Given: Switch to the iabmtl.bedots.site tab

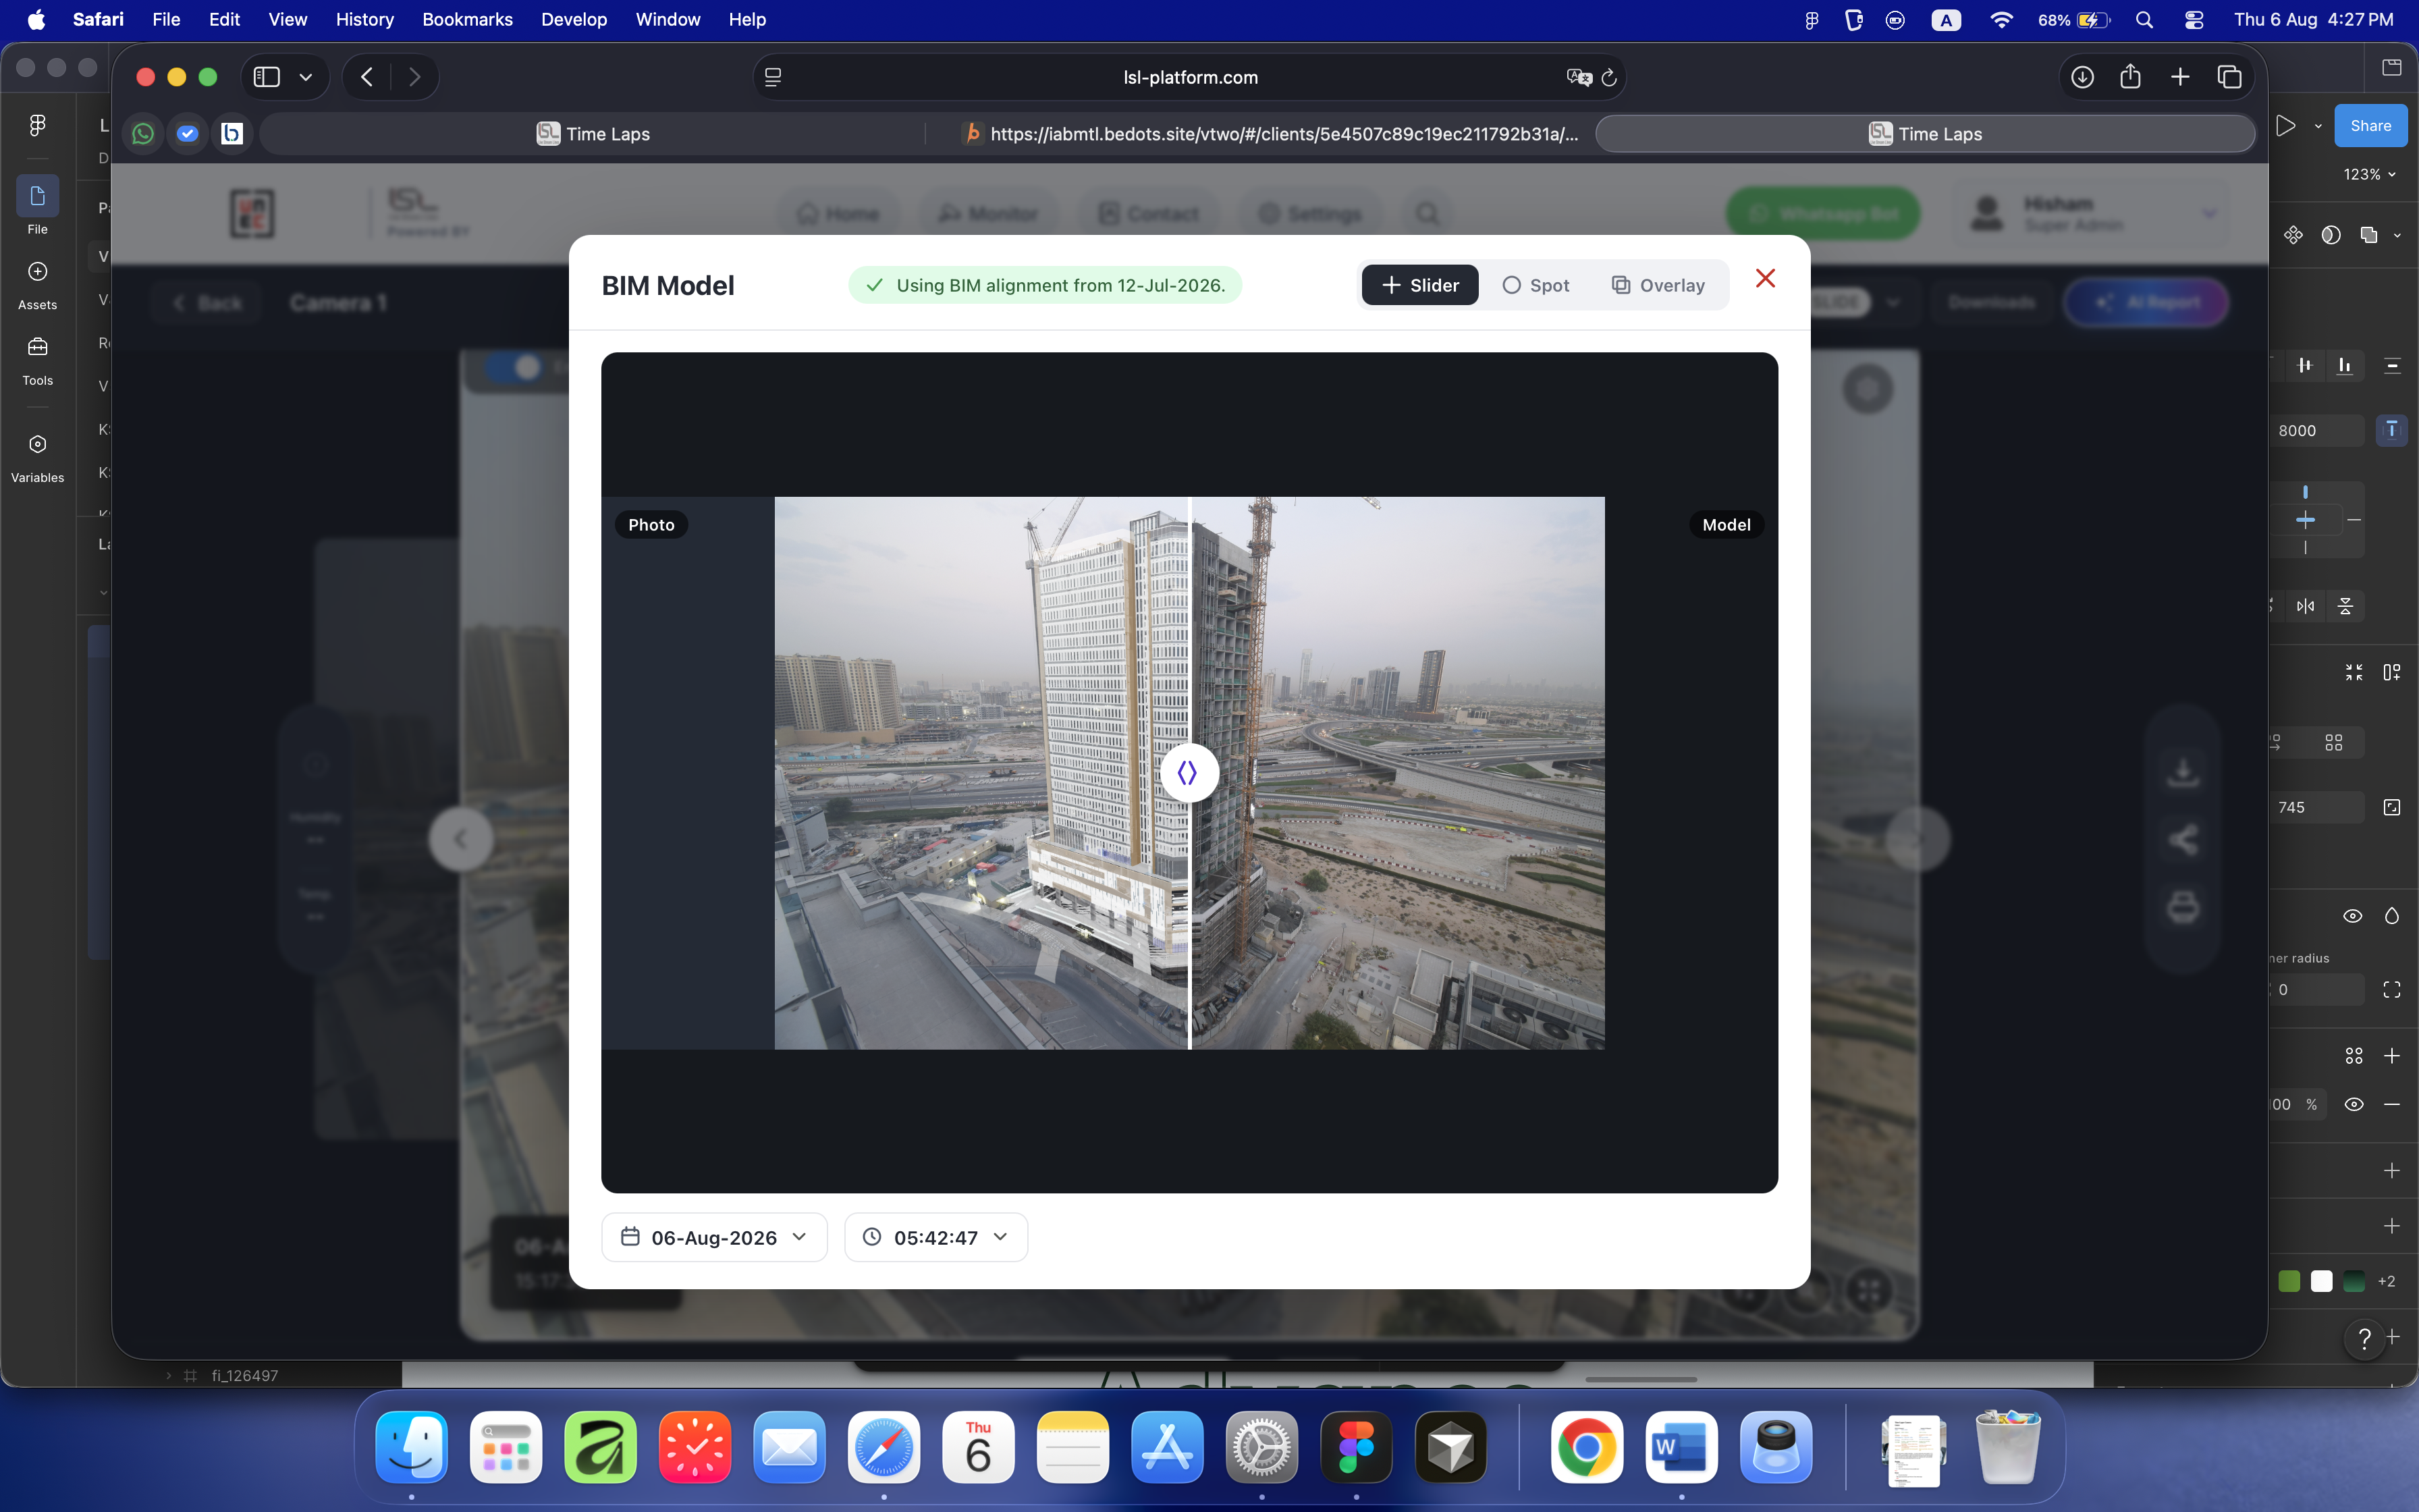Looking at the screenshot, I should 1270,134.
